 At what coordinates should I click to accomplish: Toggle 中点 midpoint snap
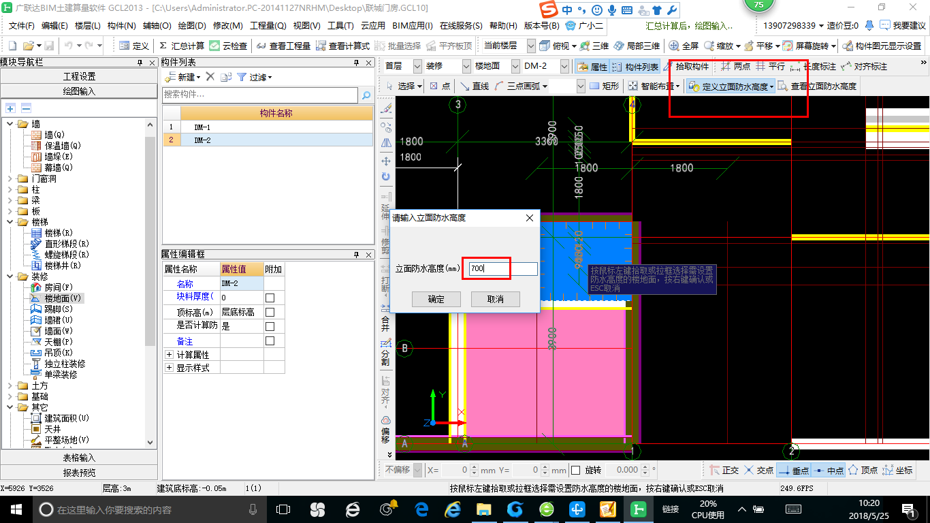[829, 470]
